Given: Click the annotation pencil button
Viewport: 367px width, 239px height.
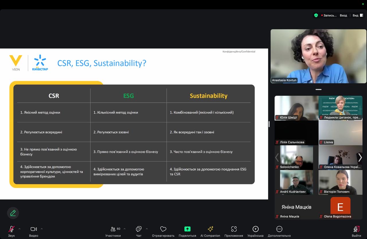Looking at the screenshot, I should 13,213.
